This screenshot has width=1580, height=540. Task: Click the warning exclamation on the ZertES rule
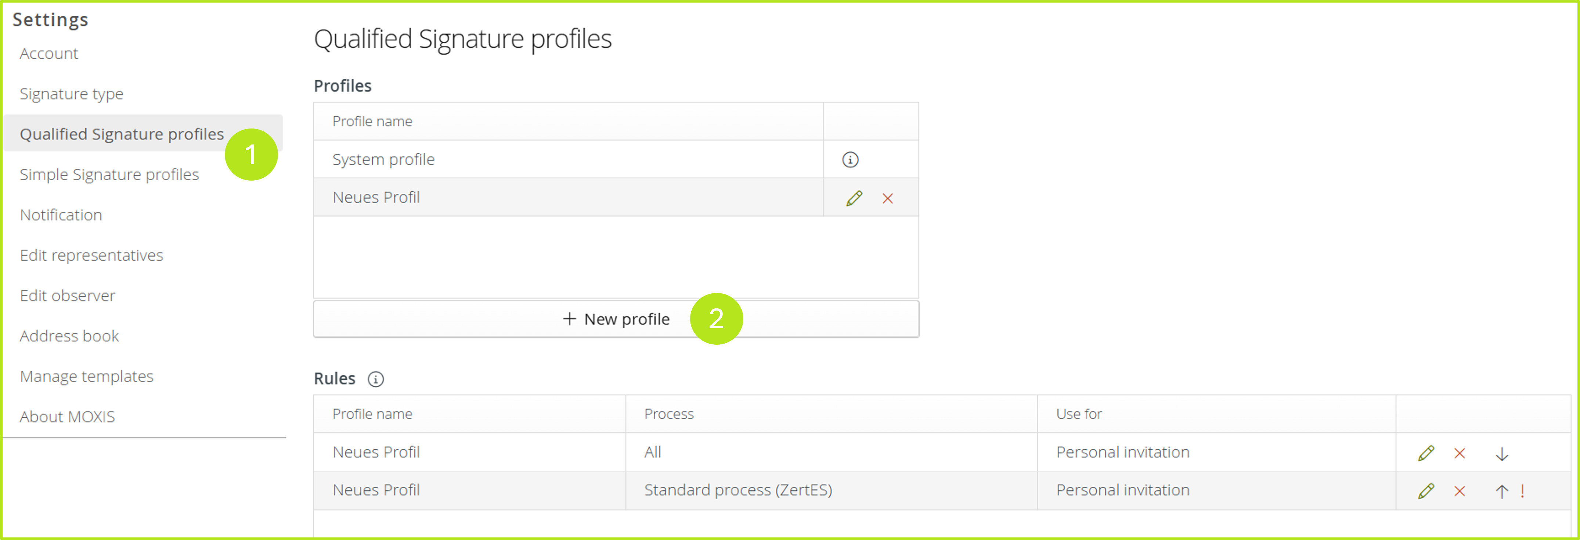pos(1522,491)
